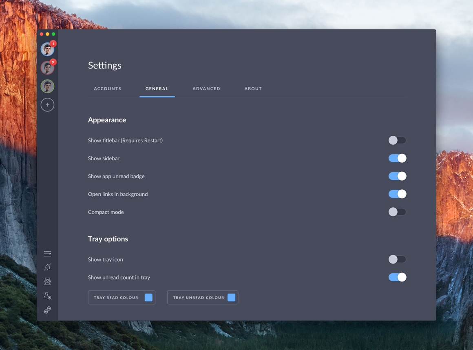Disable Open links in background

click(397, 194)
